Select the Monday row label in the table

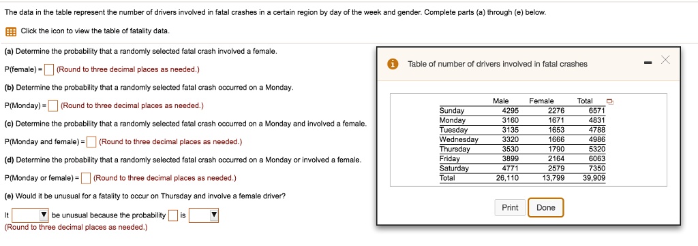pyautogui.click(x=453, y=120)
